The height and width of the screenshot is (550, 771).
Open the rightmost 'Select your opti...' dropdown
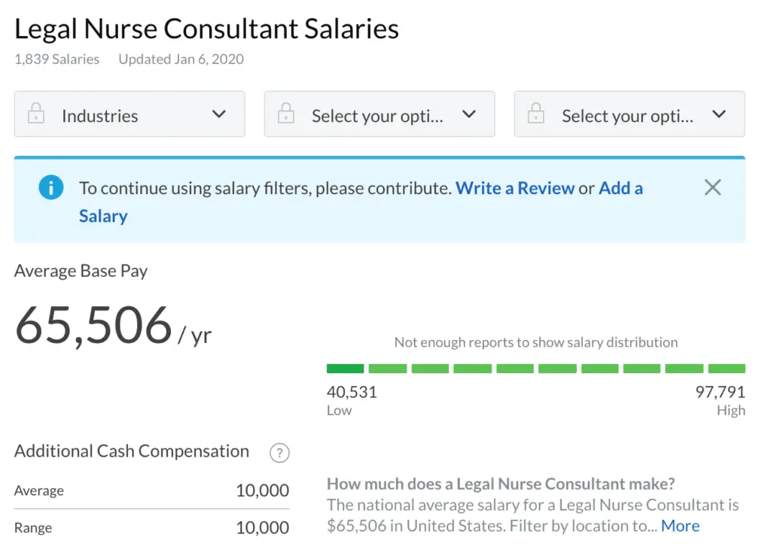click(x=629, y=115)
